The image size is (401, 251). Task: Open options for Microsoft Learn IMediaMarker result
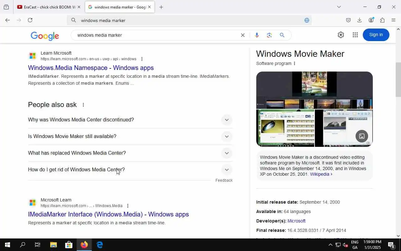tap(128, 206)
